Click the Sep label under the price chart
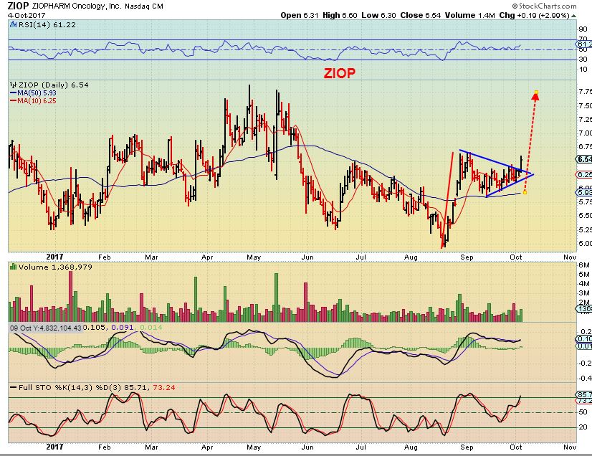592x456 pixels. coord(467,257)
